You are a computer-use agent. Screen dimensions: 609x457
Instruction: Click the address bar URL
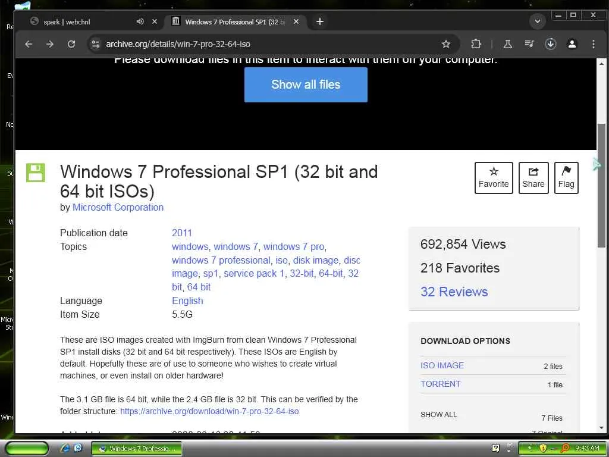(x=178, y=44)
